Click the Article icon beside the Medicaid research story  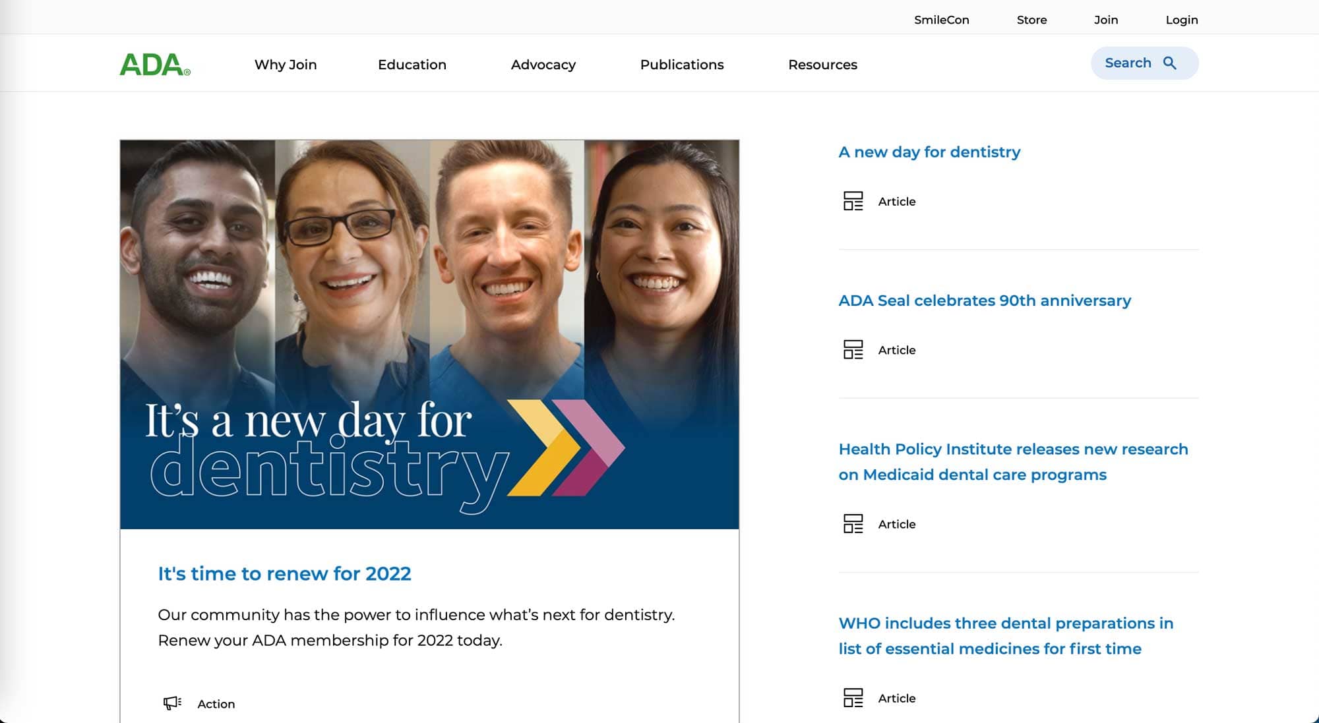[853, 524]
